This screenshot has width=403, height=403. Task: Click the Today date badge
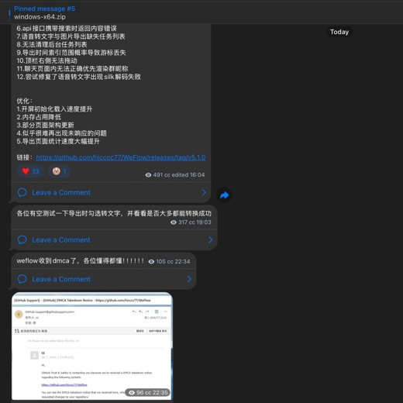[339, 32]
